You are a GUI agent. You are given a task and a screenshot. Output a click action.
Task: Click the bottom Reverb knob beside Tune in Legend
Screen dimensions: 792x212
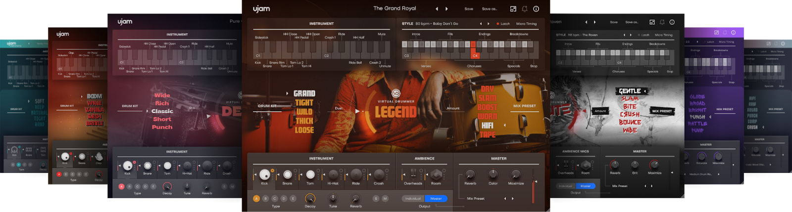(355, 198)
